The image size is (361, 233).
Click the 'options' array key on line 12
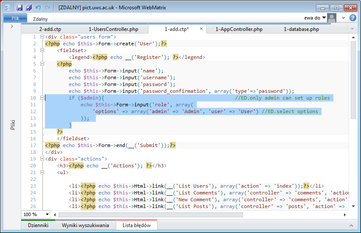coord(106,111)
